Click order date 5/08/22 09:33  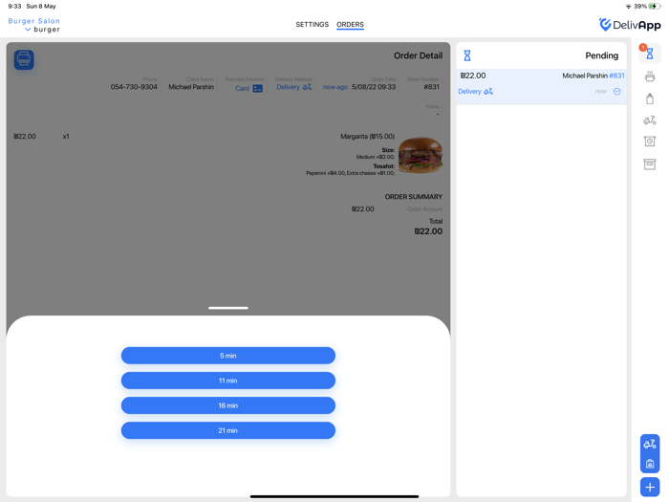pos(374,87)
